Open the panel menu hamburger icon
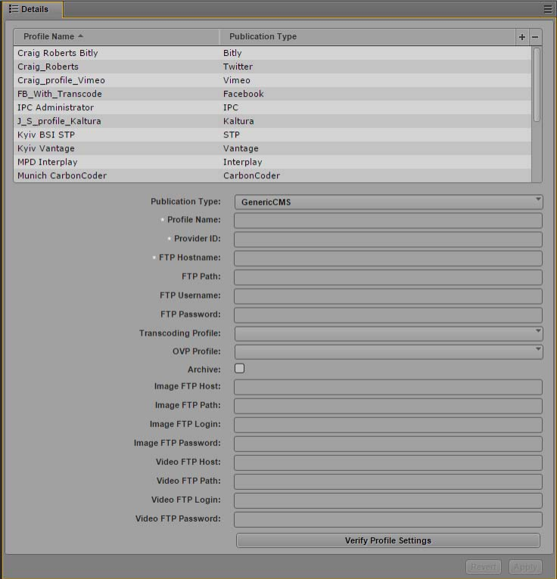Viewport: 557px width, 579px height. coord(548,9)
